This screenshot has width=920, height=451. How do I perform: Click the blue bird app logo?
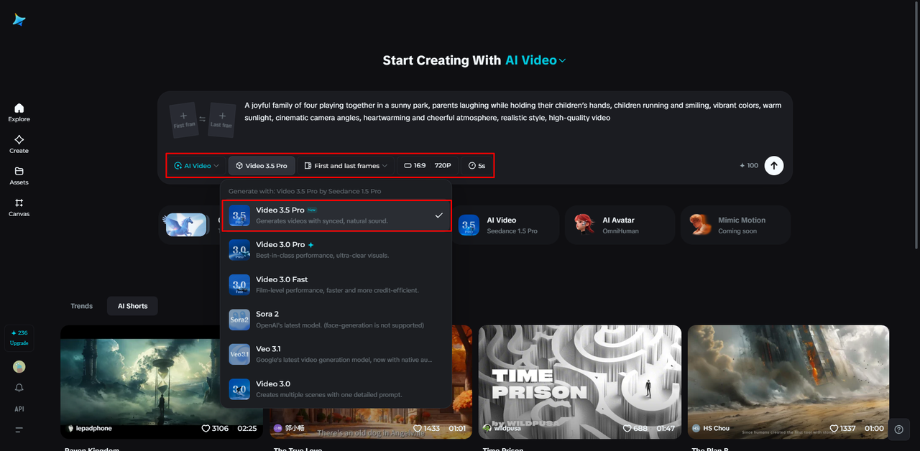point(19,19)
